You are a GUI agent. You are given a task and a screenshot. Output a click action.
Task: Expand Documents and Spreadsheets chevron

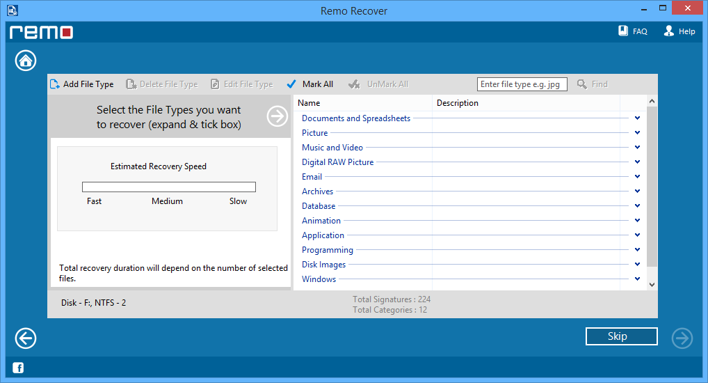click(637, 118)
